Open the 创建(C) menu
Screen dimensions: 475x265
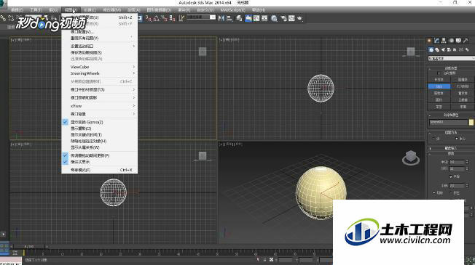90,10
